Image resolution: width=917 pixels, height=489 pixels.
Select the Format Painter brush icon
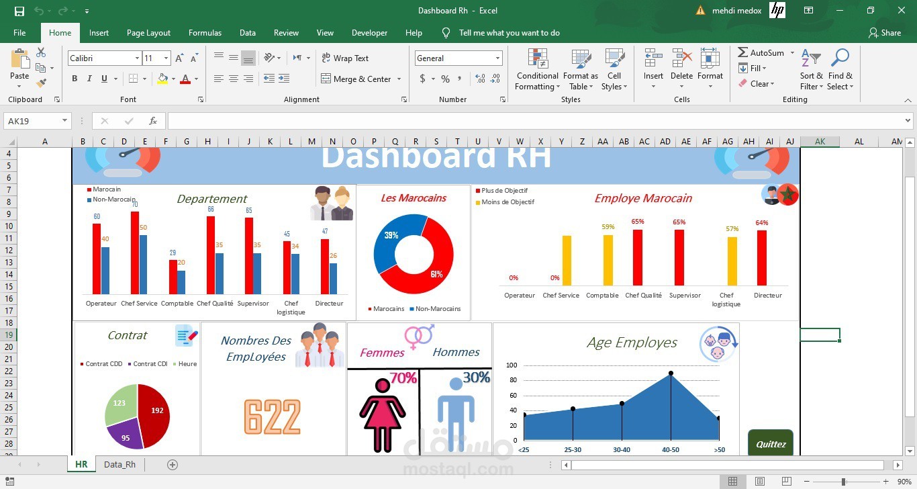[x=41, y=83]
